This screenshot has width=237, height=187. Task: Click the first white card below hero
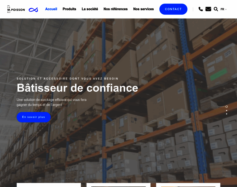click(49, 185)
